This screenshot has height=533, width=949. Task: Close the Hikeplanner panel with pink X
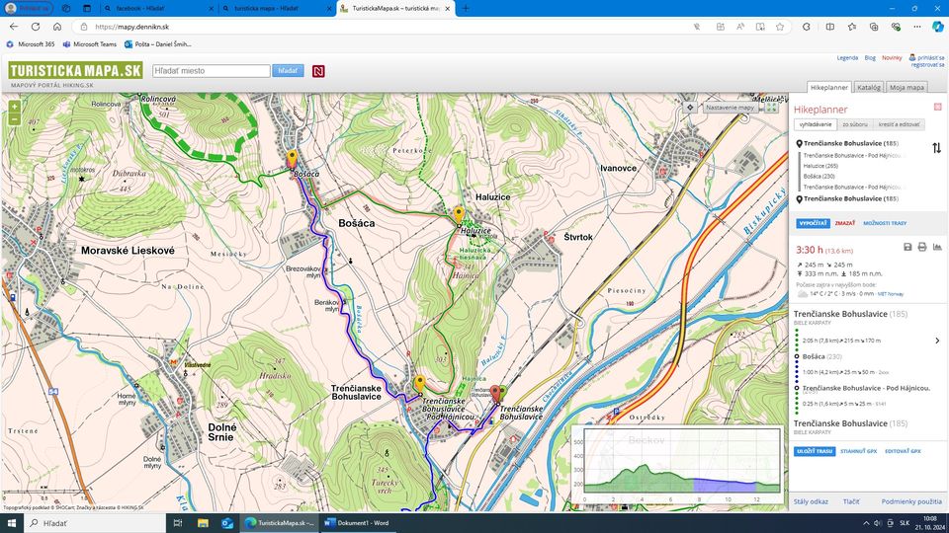click(937, 107)
